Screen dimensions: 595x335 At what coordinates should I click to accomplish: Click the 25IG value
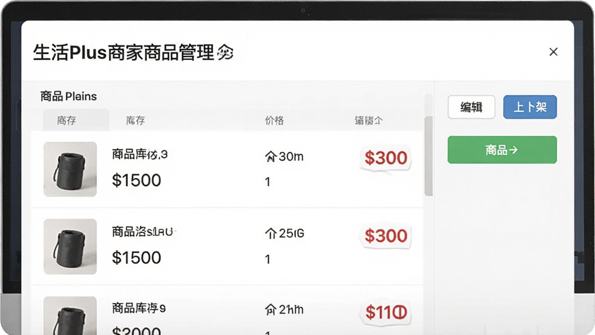click(292, 233)
